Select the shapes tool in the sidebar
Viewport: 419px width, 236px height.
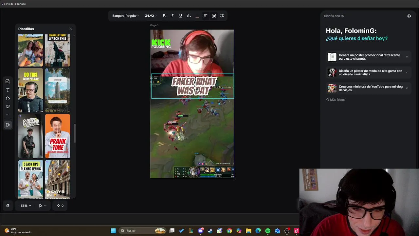[8, 107]
